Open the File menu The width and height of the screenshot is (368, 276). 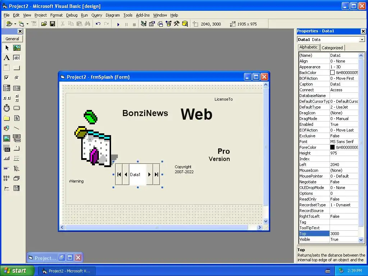(x=6, y=15)
